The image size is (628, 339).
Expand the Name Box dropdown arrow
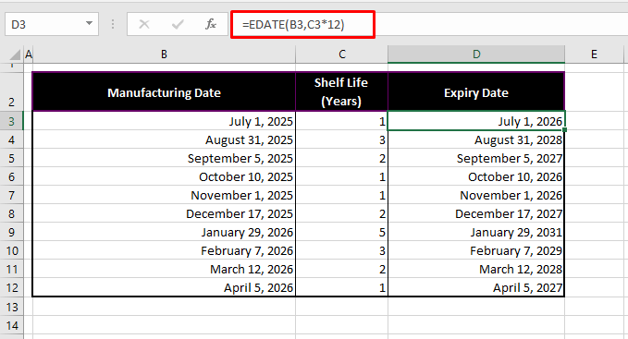[x=89, y=24]
